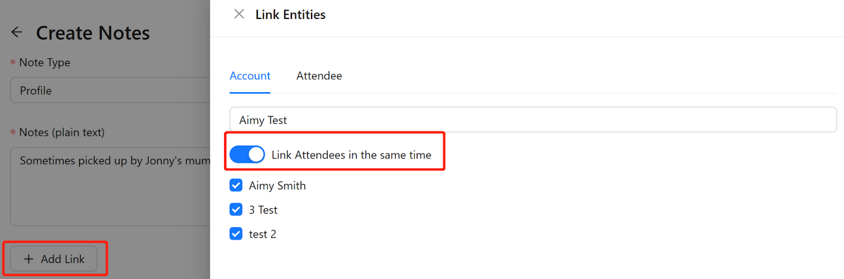Click the Link Entities panel title

pyautogui.click(x=290, y=15)
